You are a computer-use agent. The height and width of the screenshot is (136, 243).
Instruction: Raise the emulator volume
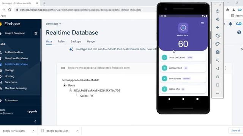[218, 19]
